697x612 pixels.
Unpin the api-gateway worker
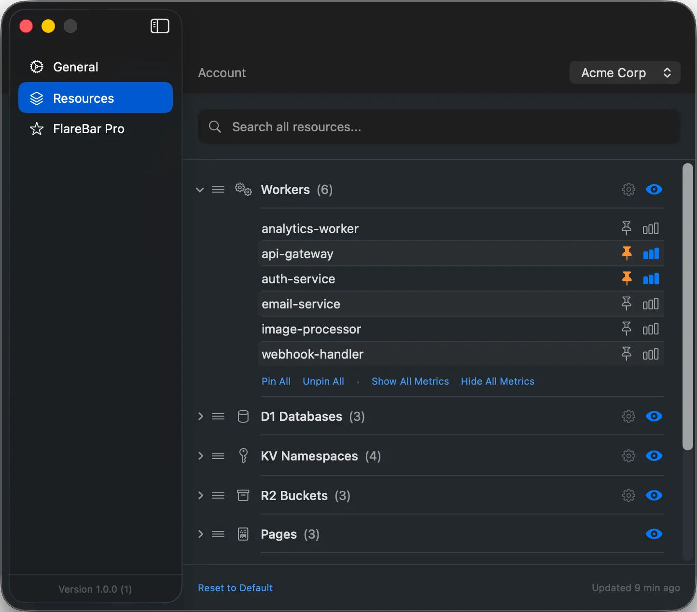[627, 253]
